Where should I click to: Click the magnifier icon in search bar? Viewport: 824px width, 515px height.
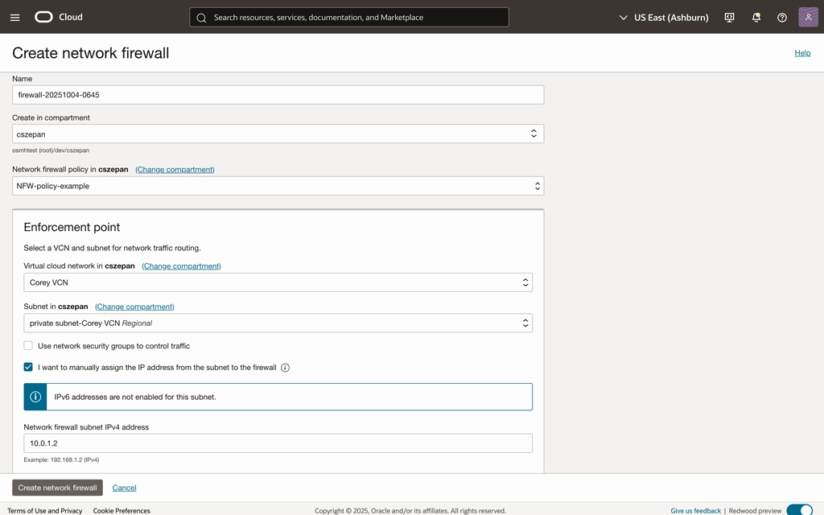coord(202,18)
